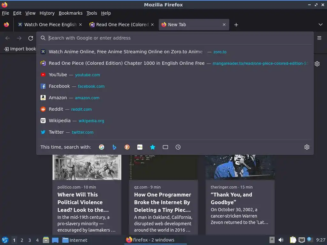Viewport: 327px width, 245px height.
Task: Search this time with eBay
Action: [140, 147]
